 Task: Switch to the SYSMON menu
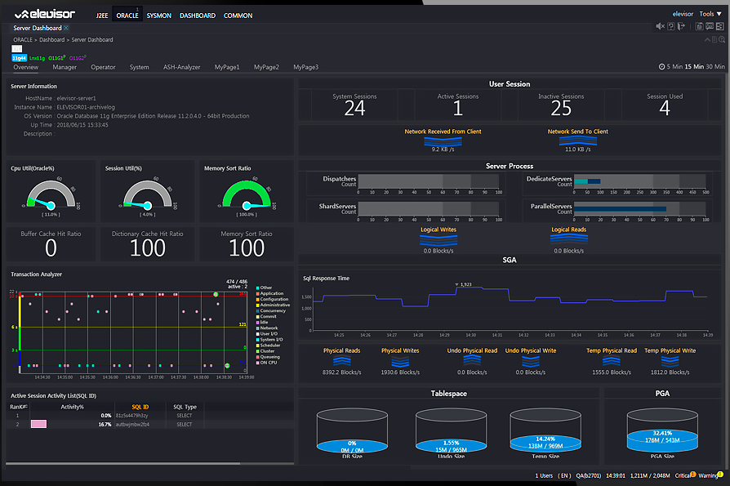[158, 16]
